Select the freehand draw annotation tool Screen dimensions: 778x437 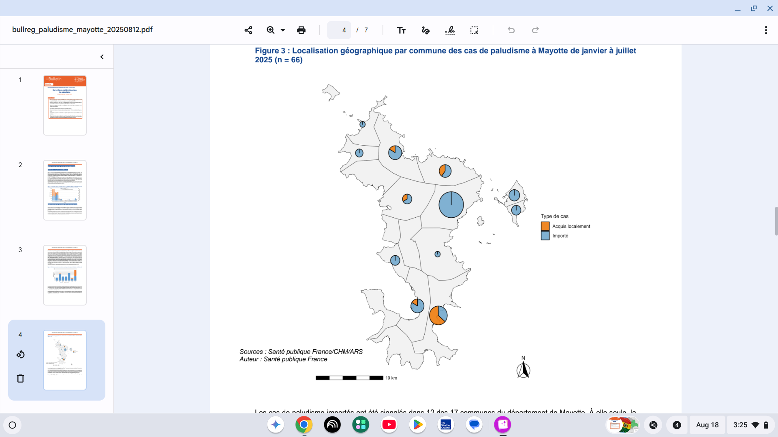pyautogui.click(x=425, y=30)
